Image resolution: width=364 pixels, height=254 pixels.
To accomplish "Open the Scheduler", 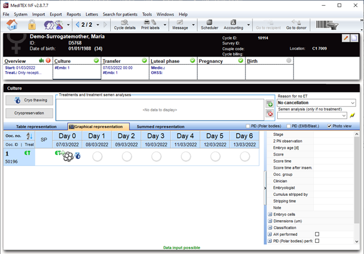I will tap(209, 25).
